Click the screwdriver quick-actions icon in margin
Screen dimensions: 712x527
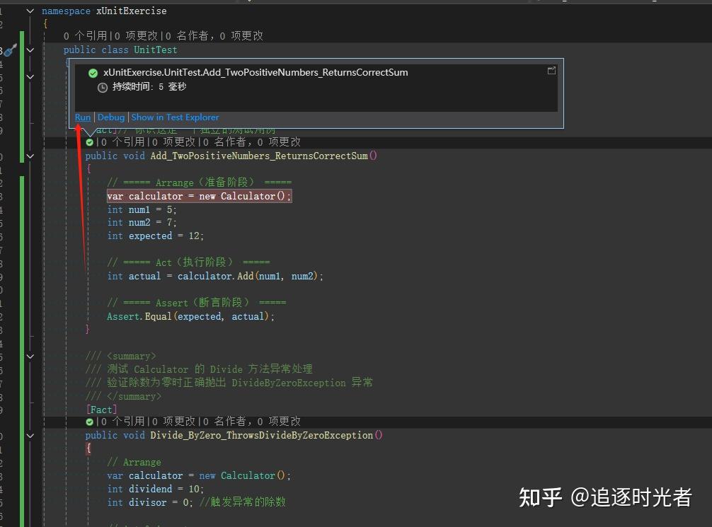(x=10, y=50)
